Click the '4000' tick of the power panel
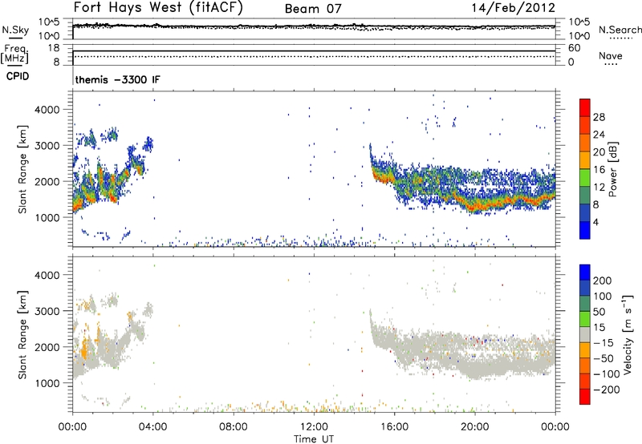 pos(47,110)
